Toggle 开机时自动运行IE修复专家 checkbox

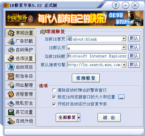tap(54, 104)
